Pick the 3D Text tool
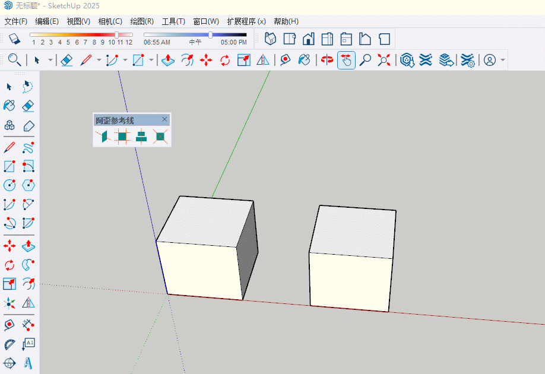Viewport: 545px width, 374px height. pyautogui.click(x=28, y=362)
